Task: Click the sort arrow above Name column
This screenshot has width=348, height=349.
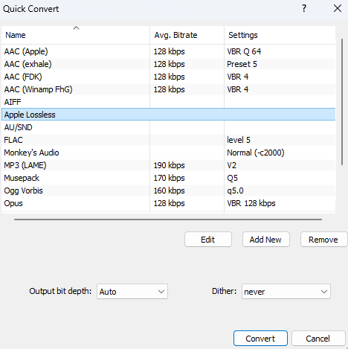Action: (76, 28)
